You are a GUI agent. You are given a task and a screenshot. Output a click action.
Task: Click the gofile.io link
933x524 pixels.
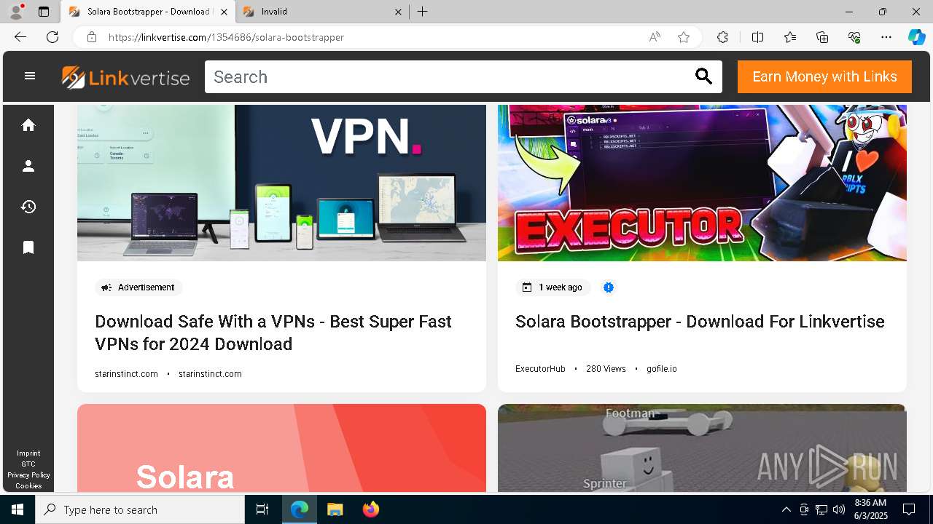point(662,369)
